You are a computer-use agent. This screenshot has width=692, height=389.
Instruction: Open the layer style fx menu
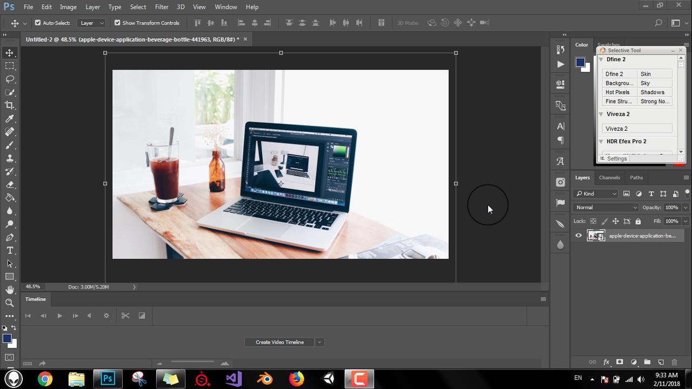(606, 362)
